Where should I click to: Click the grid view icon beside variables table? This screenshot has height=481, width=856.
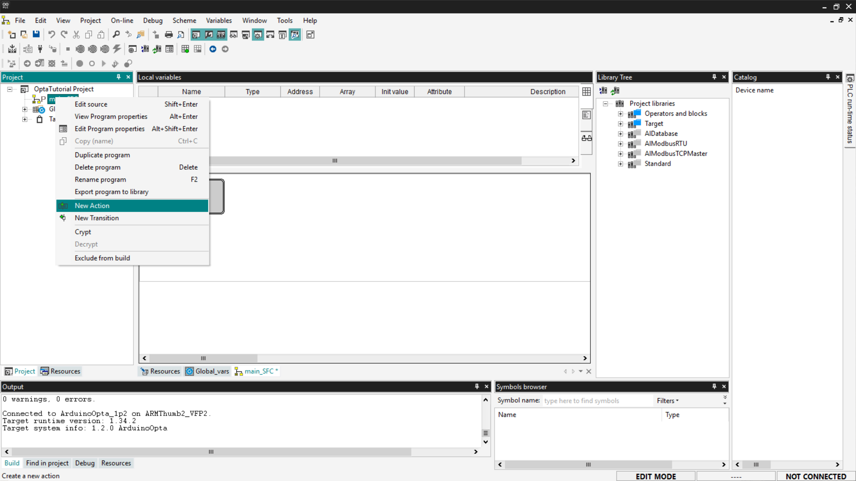coord(586,91)
